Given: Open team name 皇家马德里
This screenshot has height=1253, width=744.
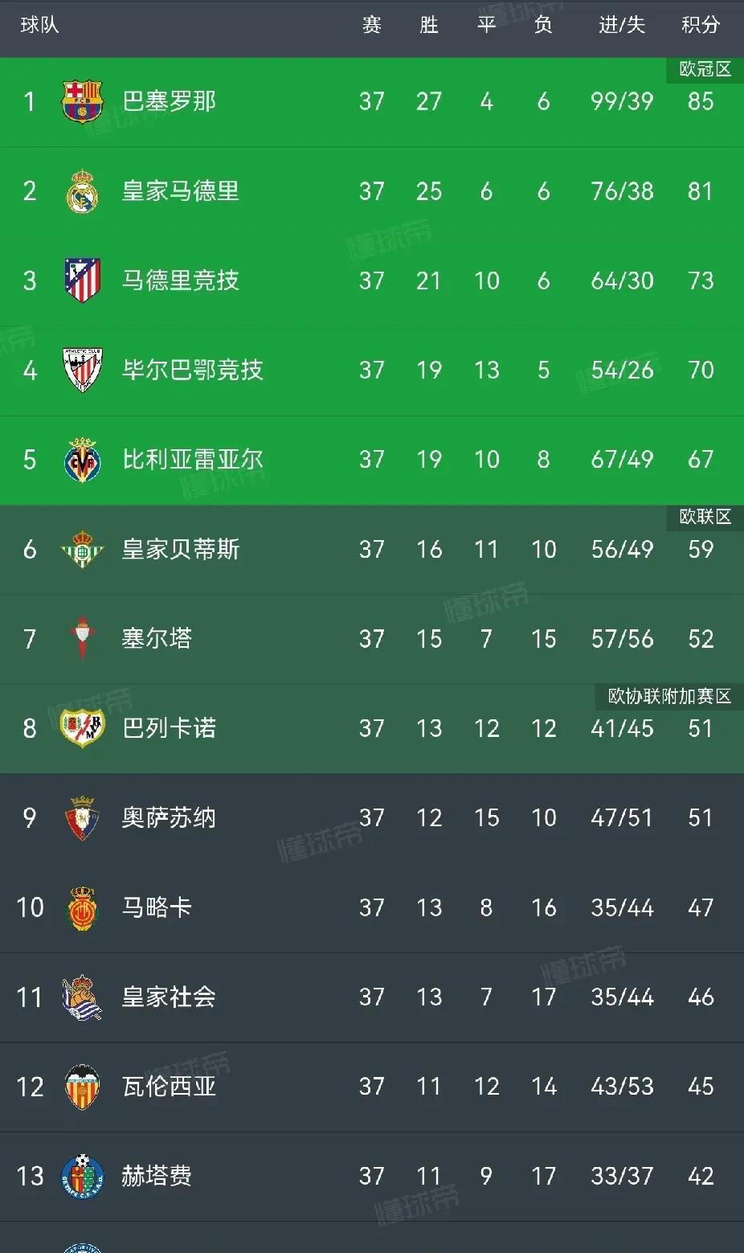Looking at the screenshot, I should pyautogui.click(x=181, y=191).
